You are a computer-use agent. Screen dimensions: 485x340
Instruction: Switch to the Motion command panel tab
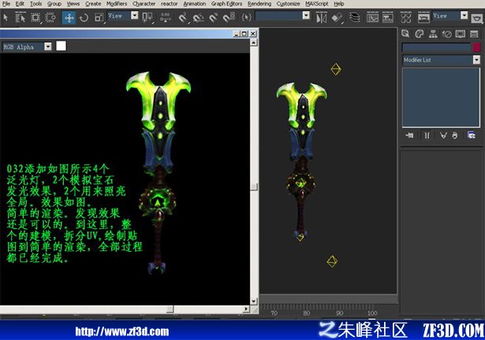[446, 34]
